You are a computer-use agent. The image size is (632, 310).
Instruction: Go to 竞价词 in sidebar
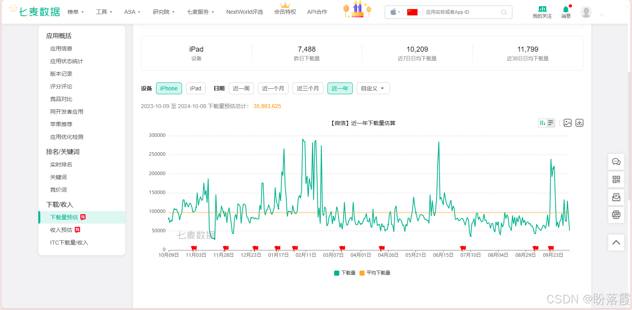(x=58, y=190)
